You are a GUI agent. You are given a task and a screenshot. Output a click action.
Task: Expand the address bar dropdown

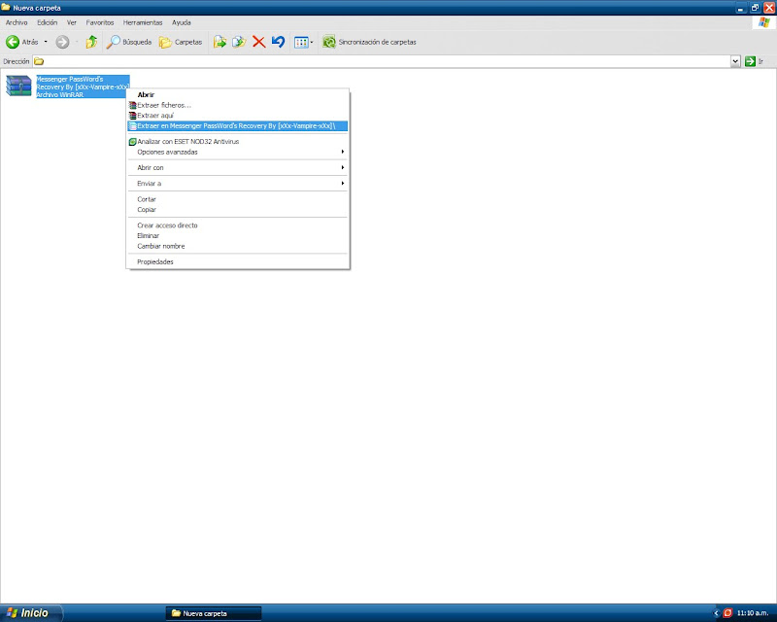click(735, 61)
